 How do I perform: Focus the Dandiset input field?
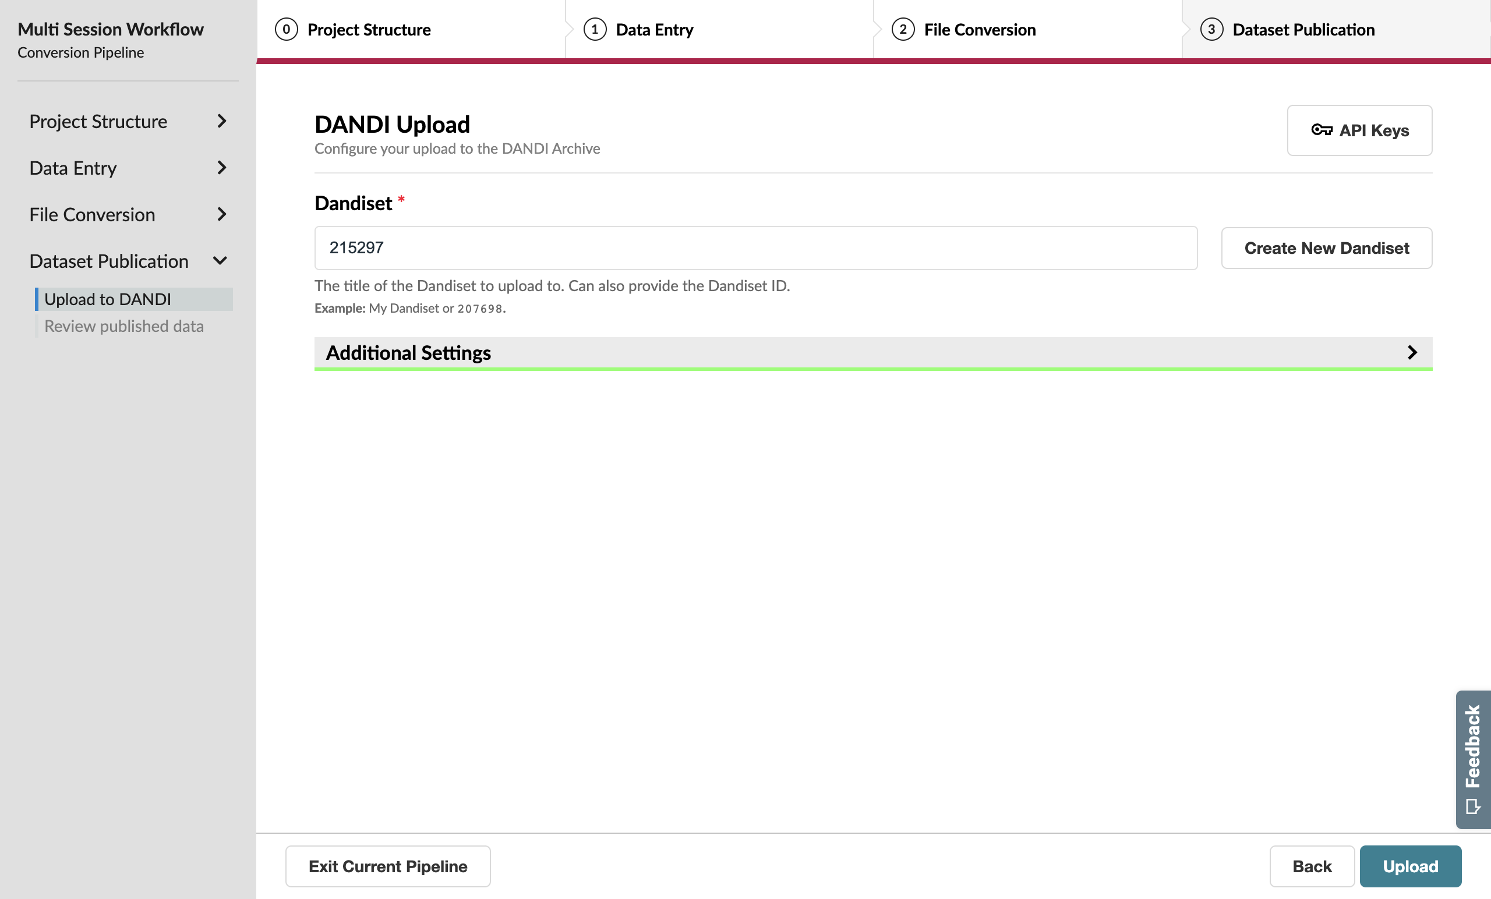756,248
